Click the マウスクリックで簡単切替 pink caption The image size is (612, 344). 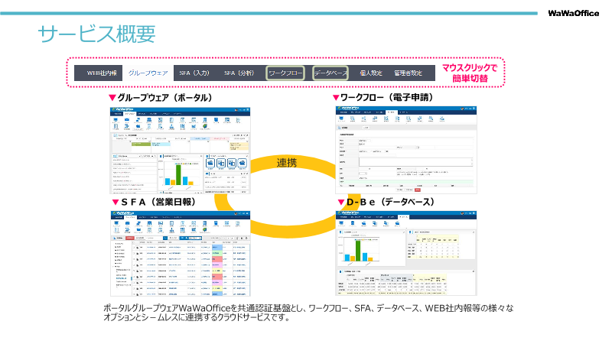click(x=470, y=73)
